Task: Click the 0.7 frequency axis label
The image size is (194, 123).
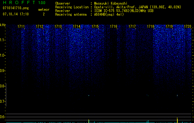Action: pyautogui.click(x=2, y=101)
